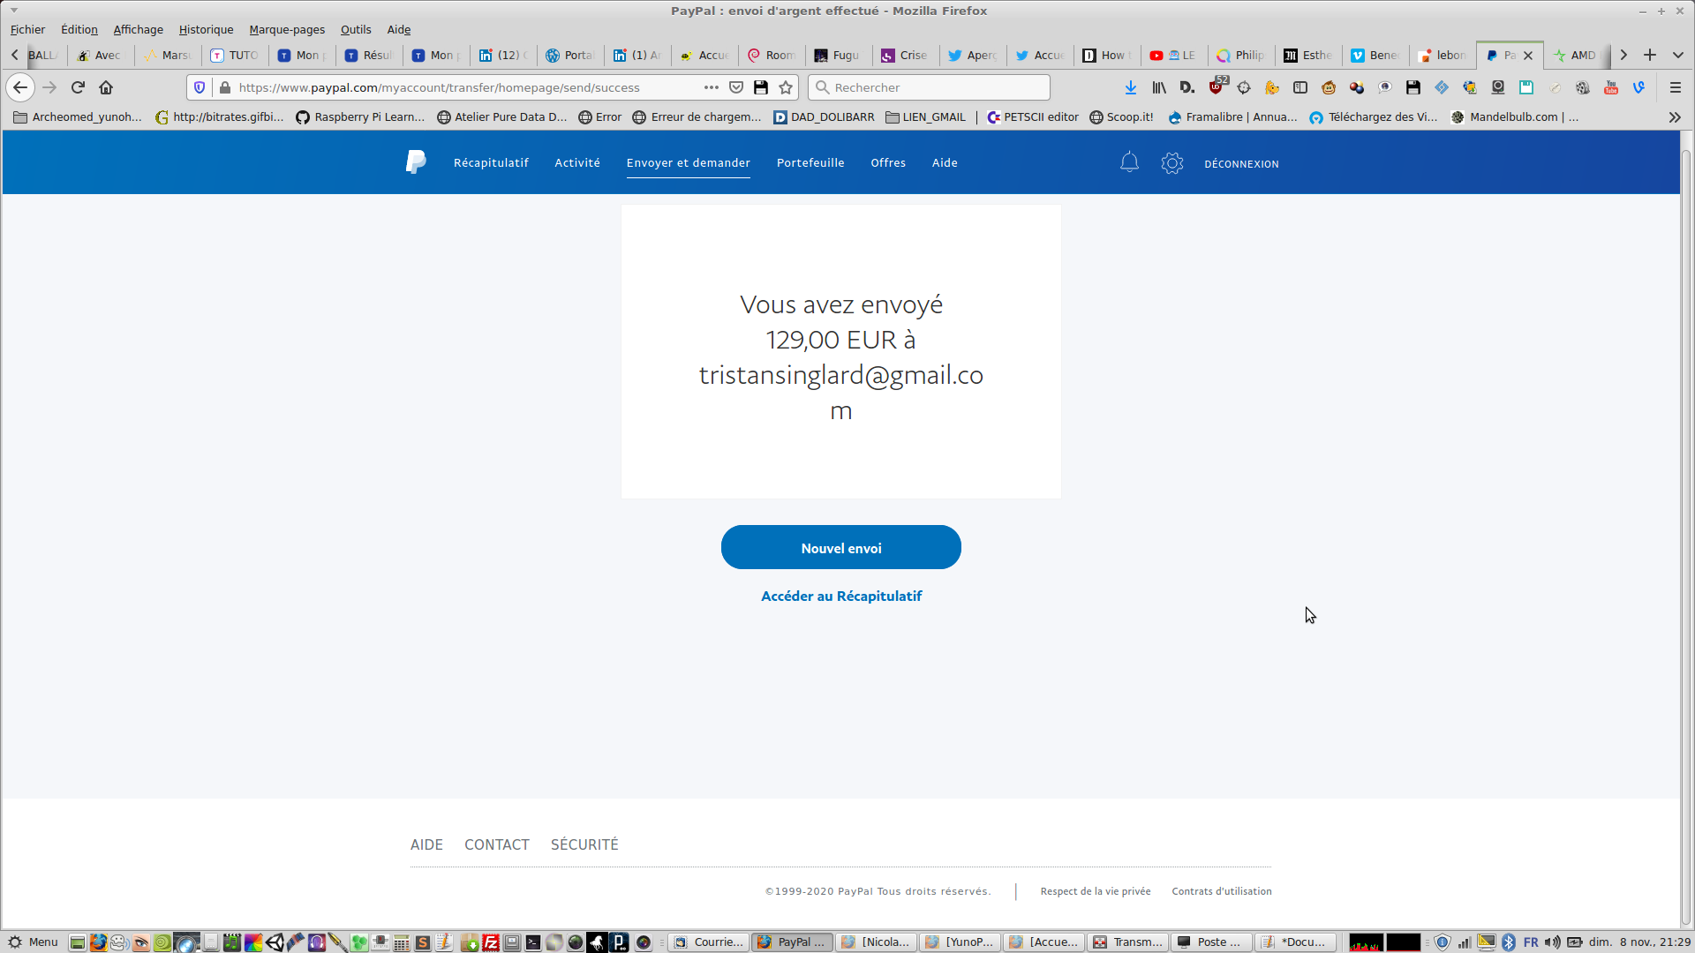
Task: Expand the list all tabs dropdown
Action: click(1677, 55)
